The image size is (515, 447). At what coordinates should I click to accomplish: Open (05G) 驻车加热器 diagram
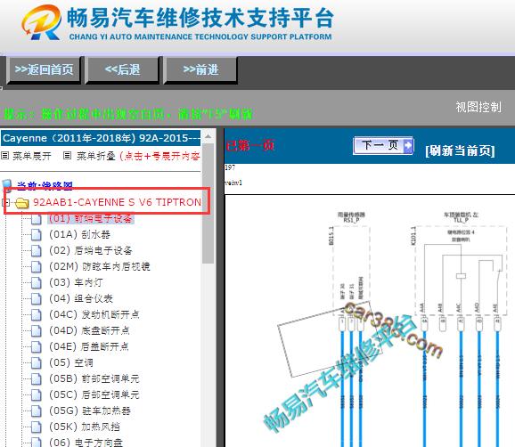[x=90, y=410]
